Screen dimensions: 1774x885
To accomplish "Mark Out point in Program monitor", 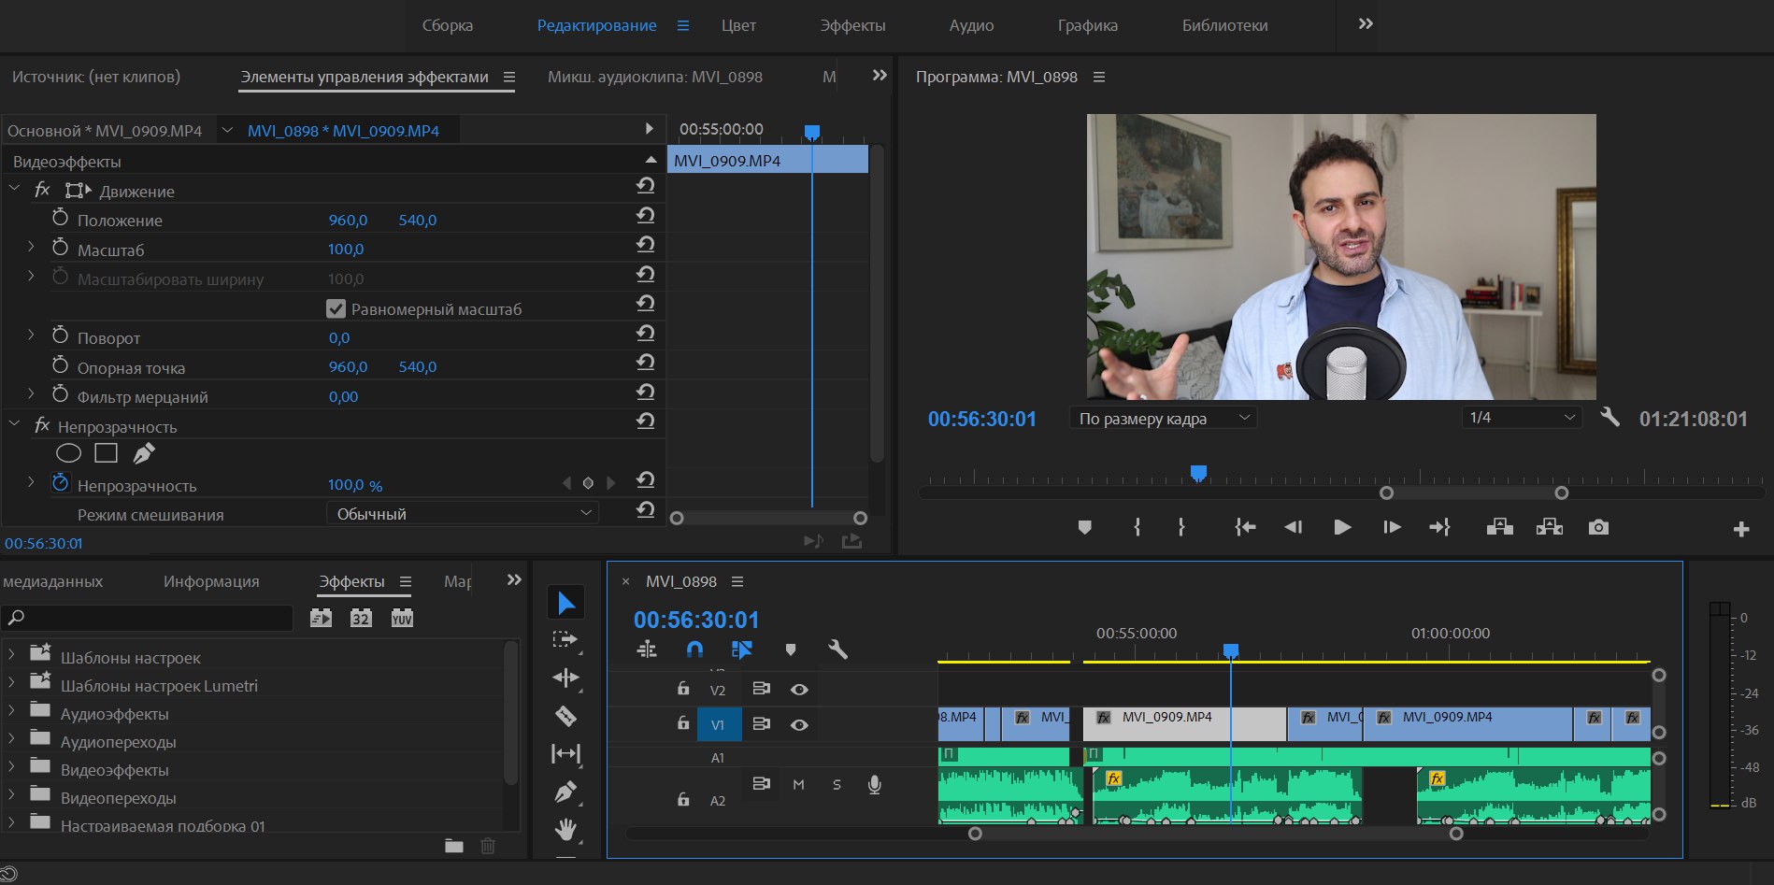I will (x=1181, y=528).
